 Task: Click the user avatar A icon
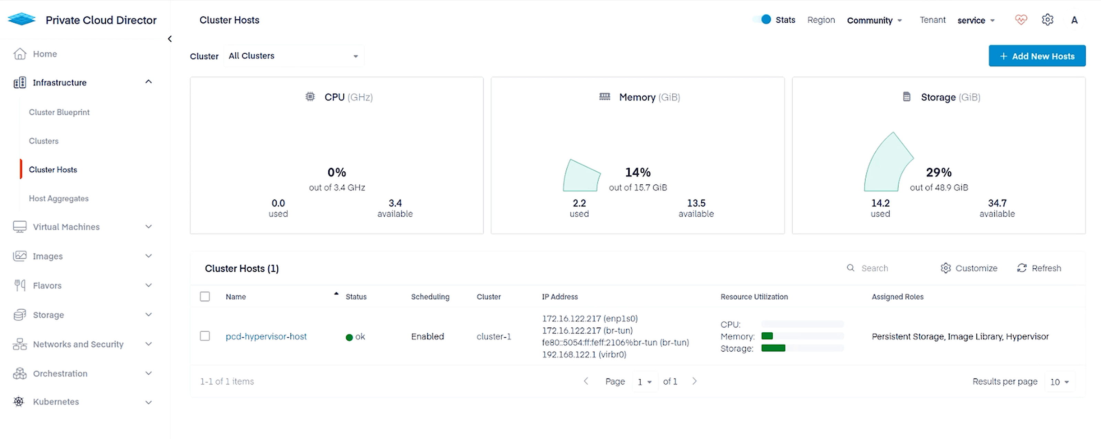[1074, 20]
